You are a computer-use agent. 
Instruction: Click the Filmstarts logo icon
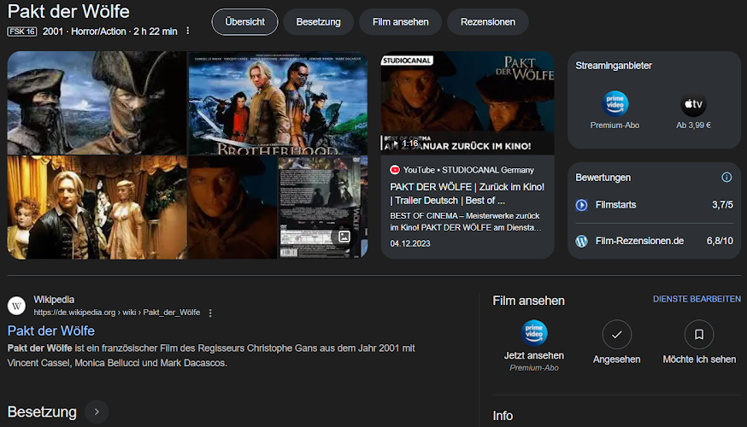582,205
